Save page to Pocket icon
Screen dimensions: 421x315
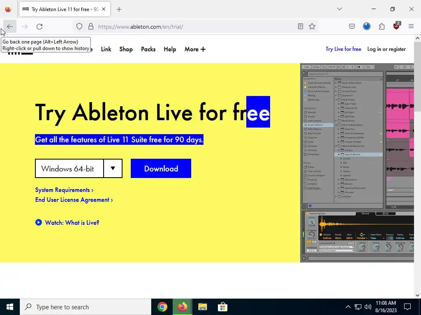[x=352, y=27]
